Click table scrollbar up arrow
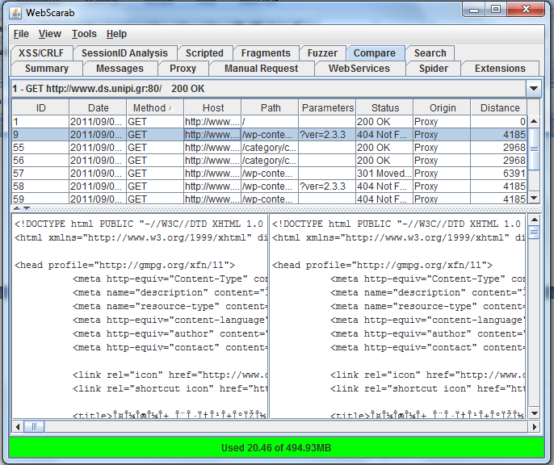The width and height of the screenshot is (554, 465). tap(534, 121)
